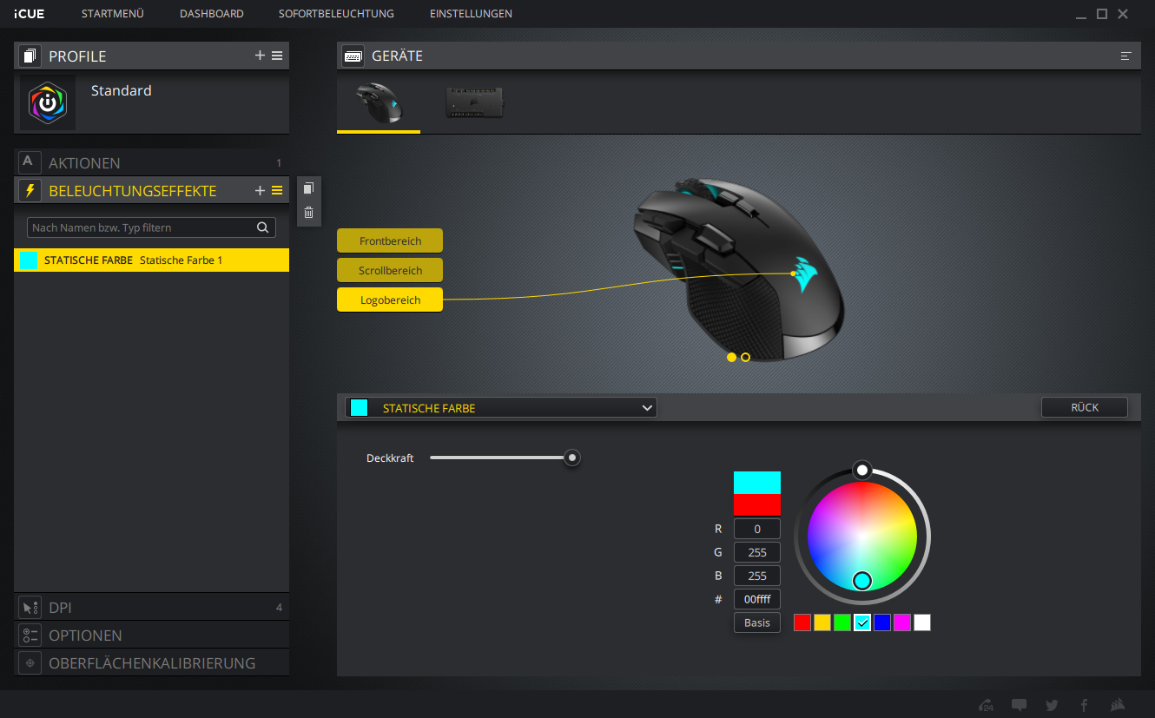Focus the 'Nach Namen bzw. Typ filtern' field
This screenshot has height=718, width=1155.
[x=151, y=227]
